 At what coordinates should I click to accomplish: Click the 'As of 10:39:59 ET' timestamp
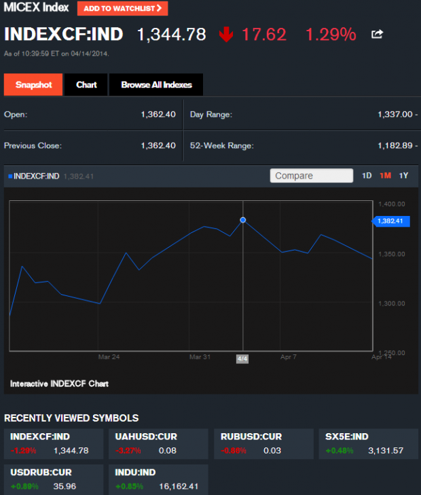pyautogui.click(x=56, y=54)
